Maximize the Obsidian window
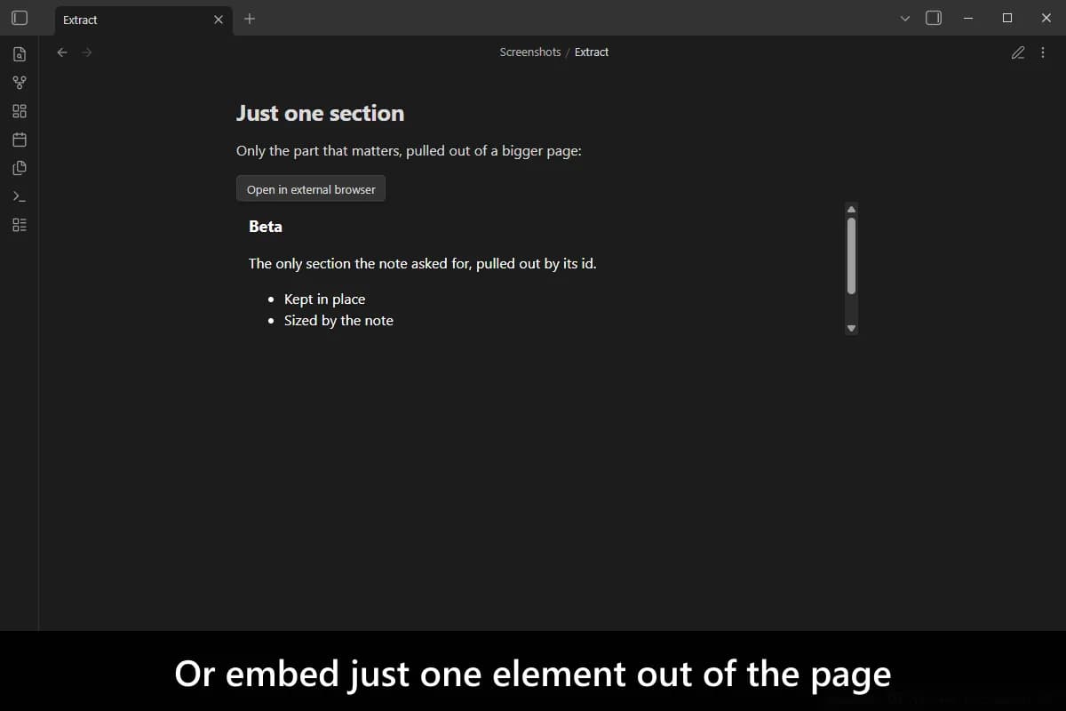Viewport: 1066px width, 711px height. (1007, 18)
